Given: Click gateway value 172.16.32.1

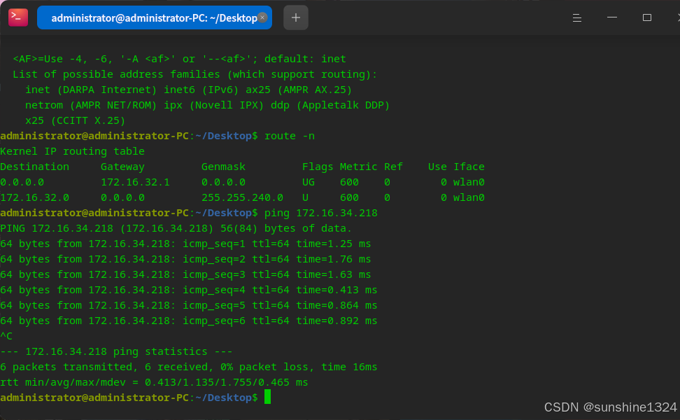Looking at the screenshot, I should coord(135,182).
